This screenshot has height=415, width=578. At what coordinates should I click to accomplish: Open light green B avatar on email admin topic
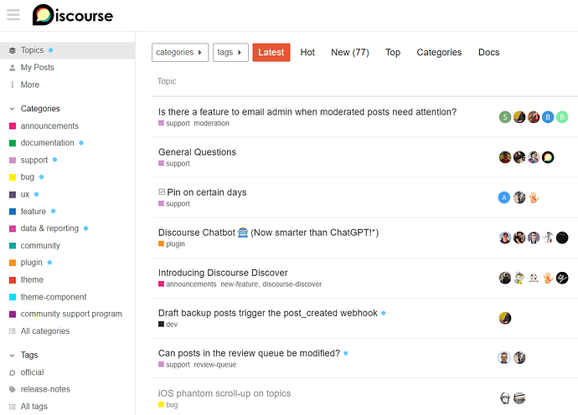click(562, 117)
